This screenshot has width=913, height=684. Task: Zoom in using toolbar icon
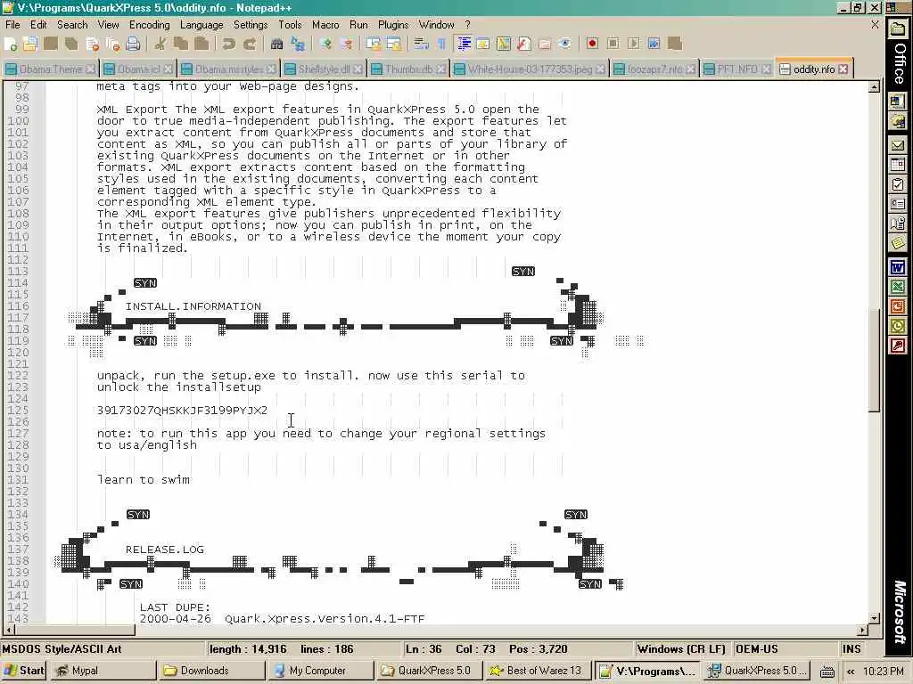(325, 45)
